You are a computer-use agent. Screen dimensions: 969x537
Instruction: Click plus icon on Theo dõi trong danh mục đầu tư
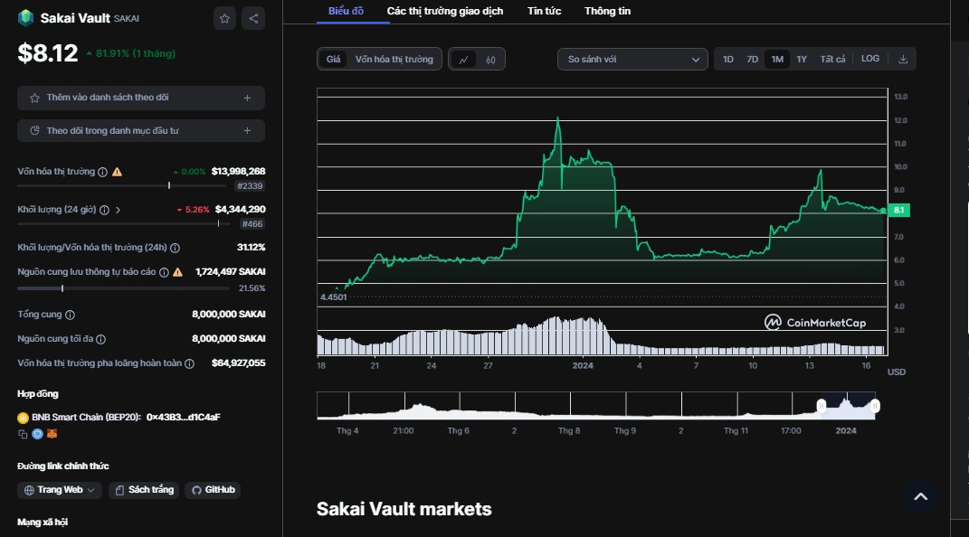[x=247, y=131]
